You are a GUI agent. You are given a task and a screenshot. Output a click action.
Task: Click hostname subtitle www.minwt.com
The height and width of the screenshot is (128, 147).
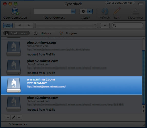tap(37, 83)
